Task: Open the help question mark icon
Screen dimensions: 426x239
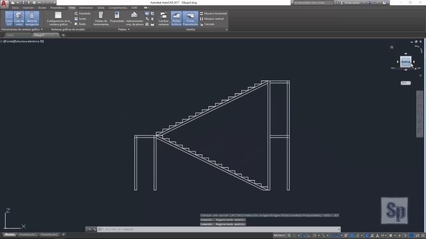Action: point(384,3)
